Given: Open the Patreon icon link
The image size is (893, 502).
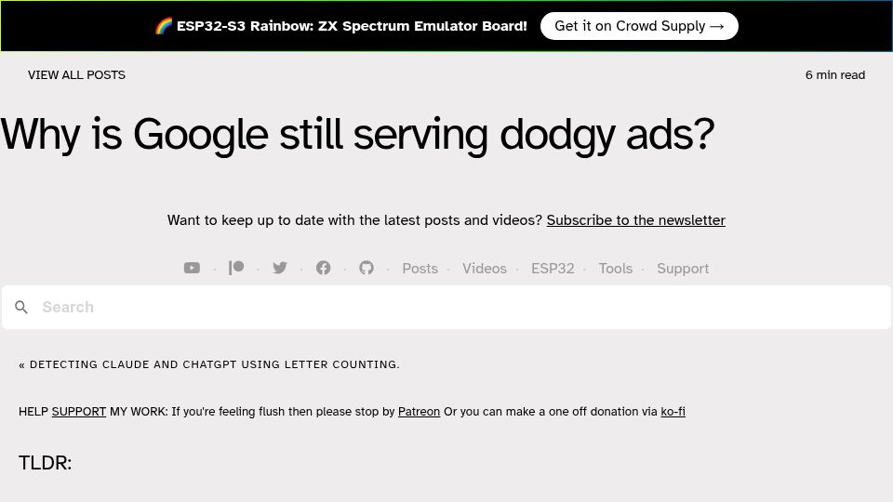Looking at the screenshot, I should coord(235,268).
